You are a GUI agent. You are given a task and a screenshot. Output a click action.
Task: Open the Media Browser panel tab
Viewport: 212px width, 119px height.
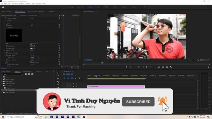pyautogui.click(x=27, y=71)
